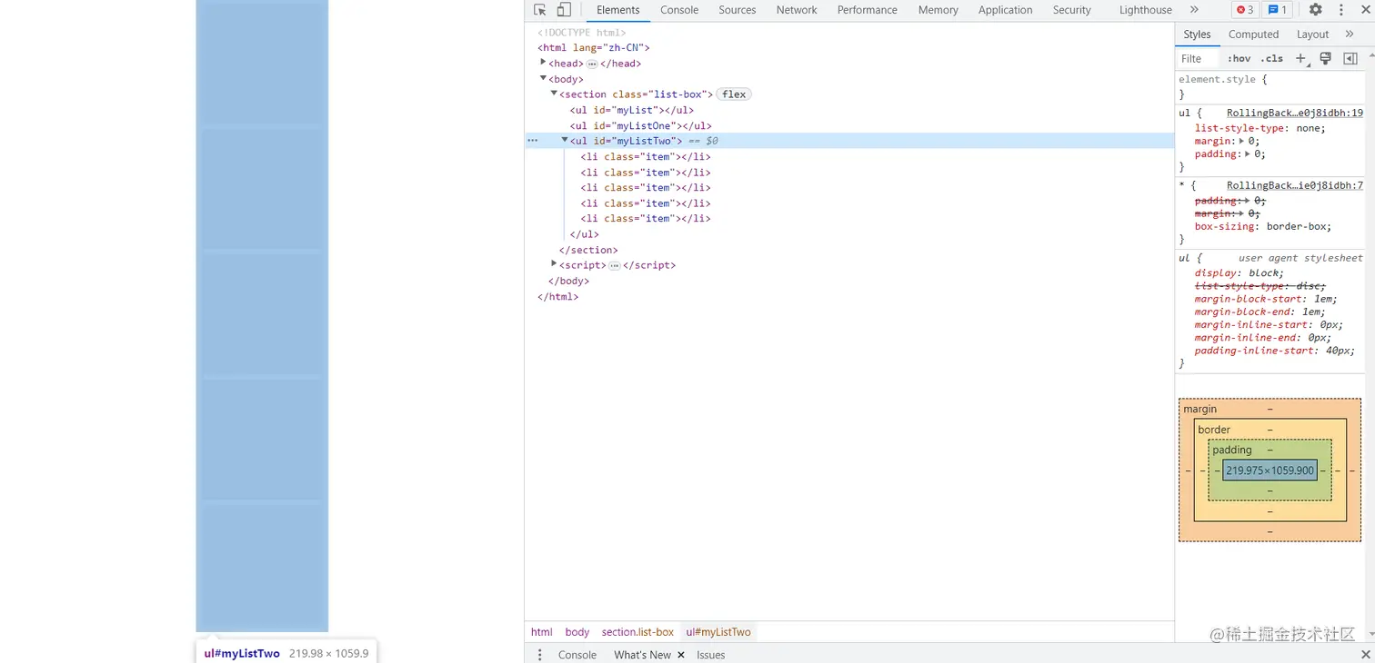Image resolution: width=1375 pixels, height=663 pixels.
Task: Close the DevTools panel
Action: point(1364,10)
